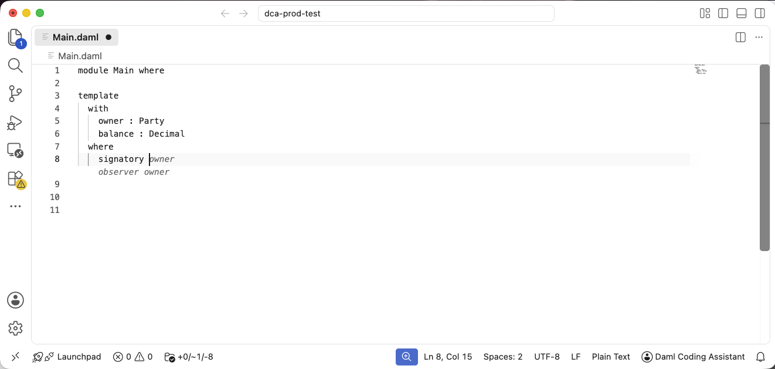Image resolution: width=775 pixels, height=369 pixels.
Task: Click the unsaved dot on the Main.daml tab
Action: tap(108, 38)
